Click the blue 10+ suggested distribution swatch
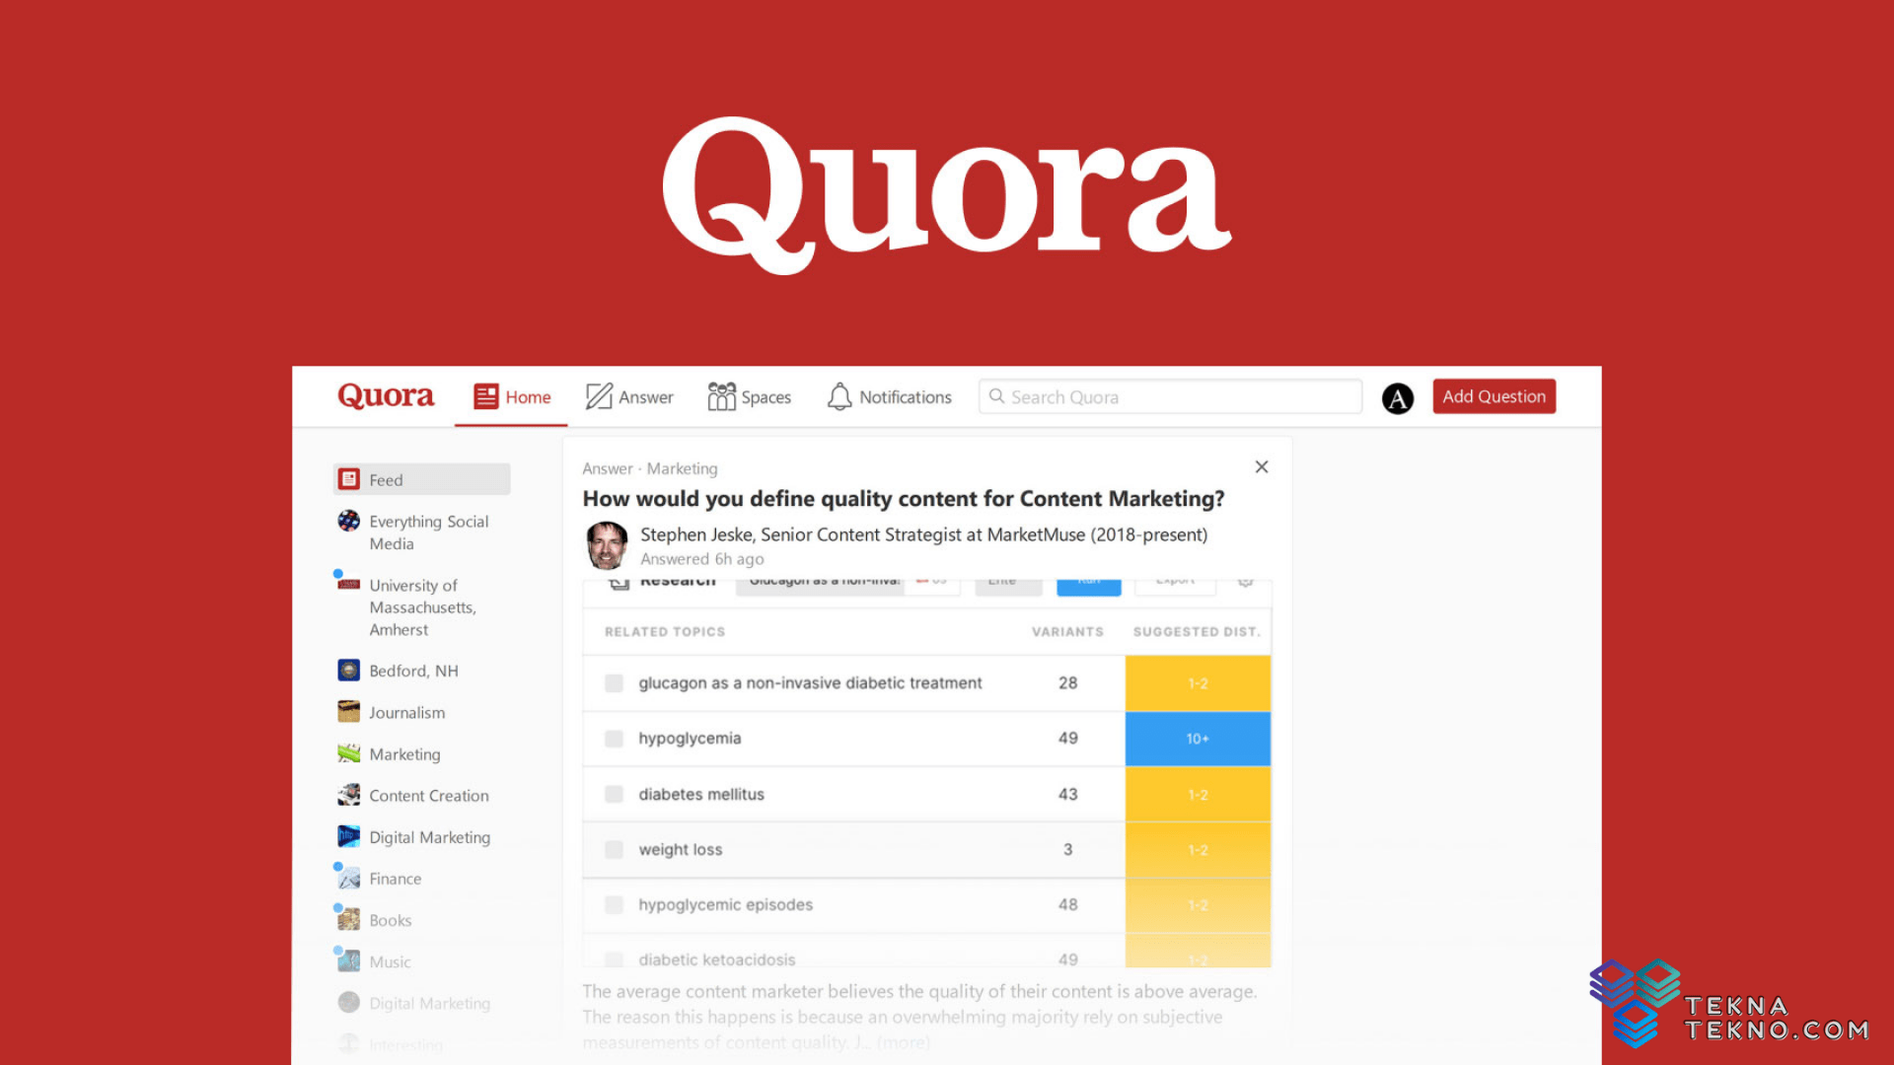1894x1065 pixels. tap(1197, 738)
